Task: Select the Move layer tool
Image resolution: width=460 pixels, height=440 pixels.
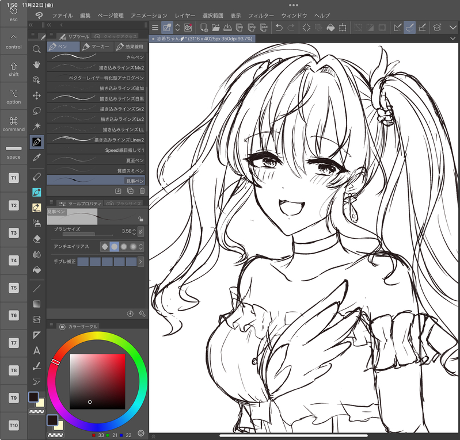Action: pyautogui.click(x=37, y=95)
